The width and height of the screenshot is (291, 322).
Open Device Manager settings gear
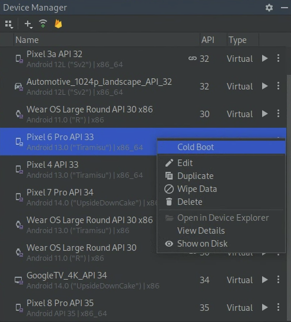point(269,8)
